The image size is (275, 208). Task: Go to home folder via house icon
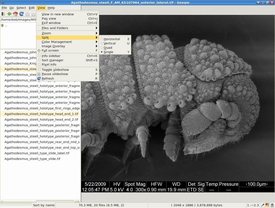point(15,14)
